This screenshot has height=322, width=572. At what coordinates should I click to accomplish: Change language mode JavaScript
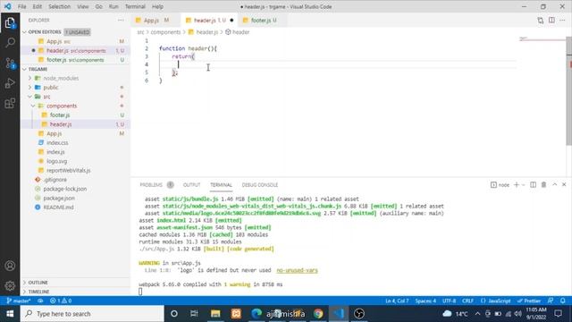click(495, 301)
